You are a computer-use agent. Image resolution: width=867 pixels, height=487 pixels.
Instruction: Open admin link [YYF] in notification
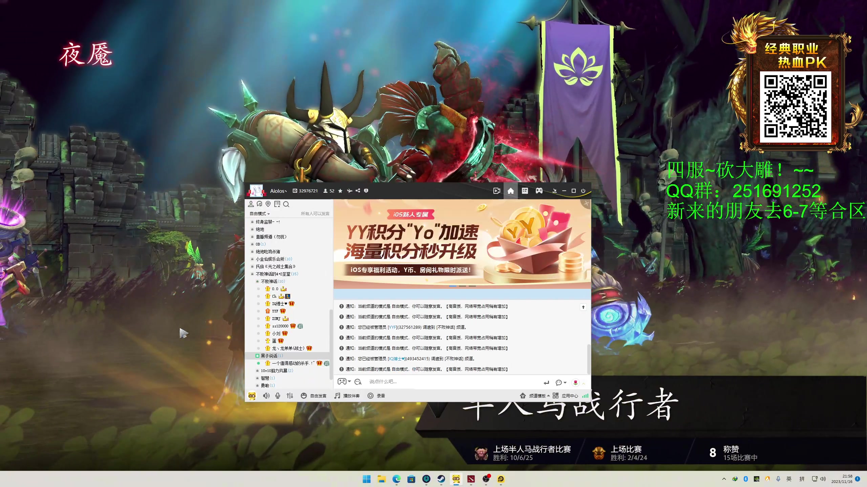[392, 327]
